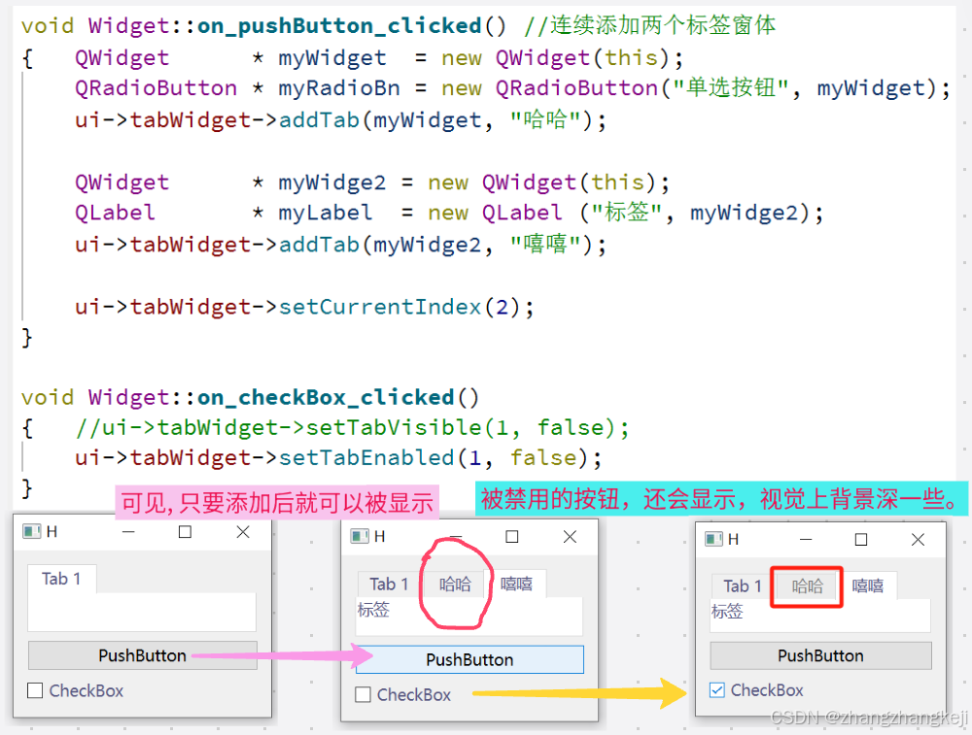Minimize the right H window
The image size is (972, 735).
tap(806, 539)
